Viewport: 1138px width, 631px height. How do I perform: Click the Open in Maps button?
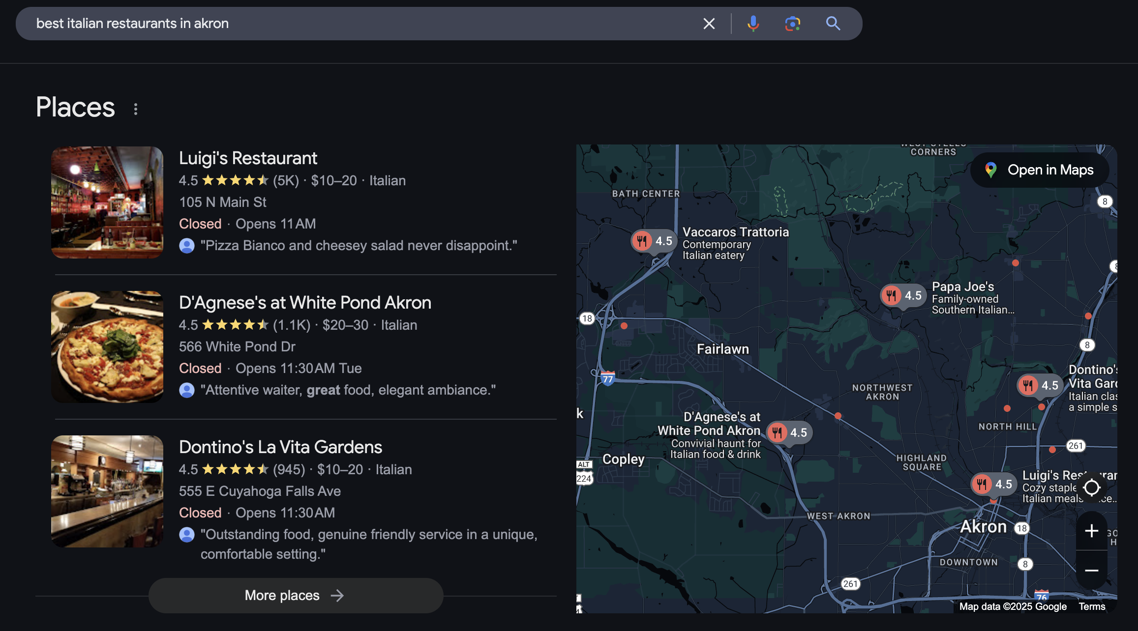(x=1040, y=170)
